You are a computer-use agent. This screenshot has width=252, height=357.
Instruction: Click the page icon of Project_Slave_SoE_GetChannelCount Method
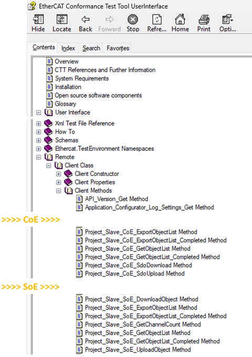pyautogui.click(x=79, y=324)
